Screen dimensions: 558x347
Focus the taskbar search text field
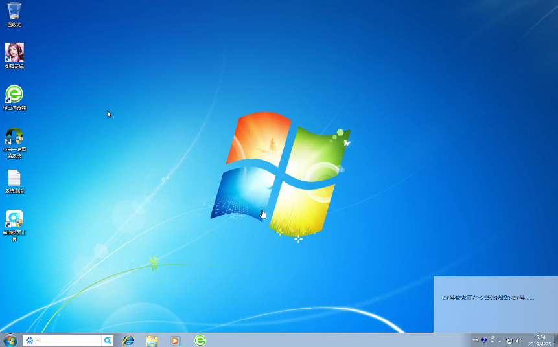coord(71,341)
